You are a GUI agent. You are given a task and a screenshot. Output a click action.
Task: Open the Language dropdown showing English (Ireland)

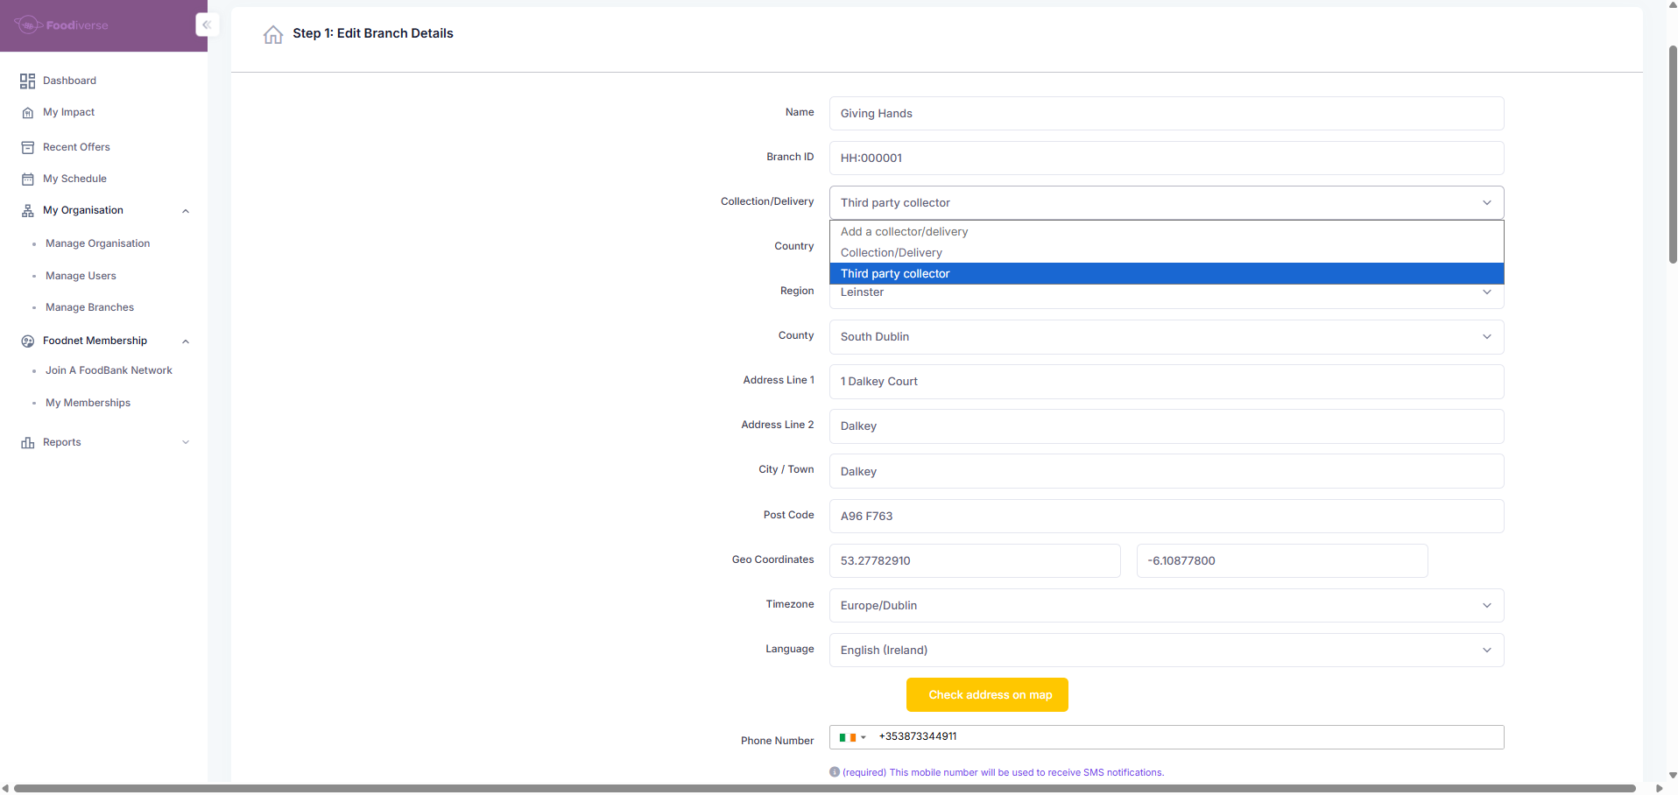click(1166, 651)
